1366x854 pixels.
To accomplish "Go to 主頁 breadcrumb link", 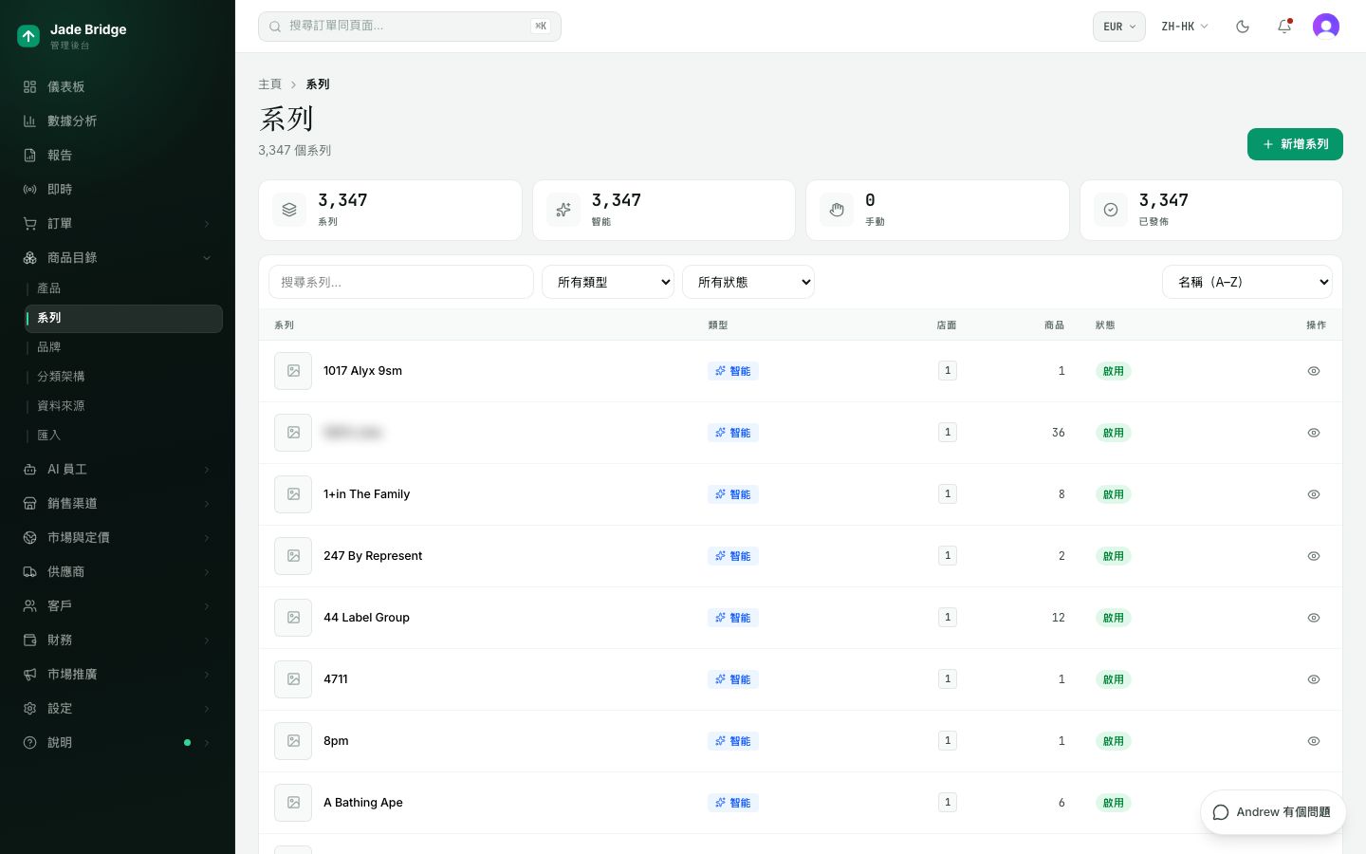I will [270, 84].
